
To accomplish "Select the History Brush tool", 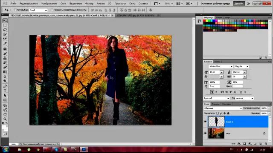I will 5,62.
